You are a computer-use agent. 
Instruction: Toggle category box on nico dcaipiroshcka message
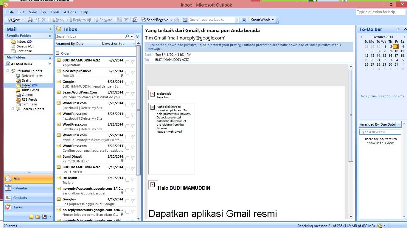(x=127, y=73)
